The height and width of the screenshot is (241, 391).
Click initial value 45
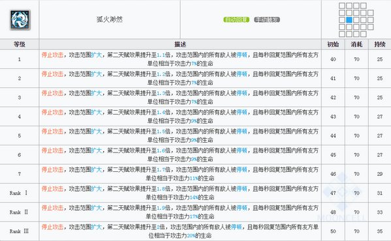(333, 155)
